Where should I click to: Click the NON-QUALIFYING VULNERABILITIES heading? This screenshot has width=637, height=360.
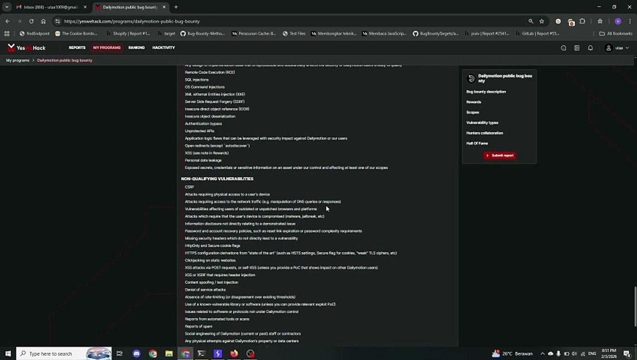coord(217,178)
